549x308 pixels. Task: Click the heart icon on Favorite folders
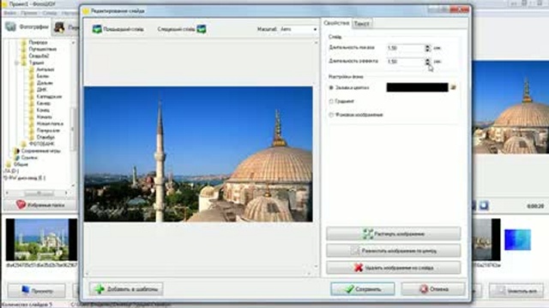point(21,204)
